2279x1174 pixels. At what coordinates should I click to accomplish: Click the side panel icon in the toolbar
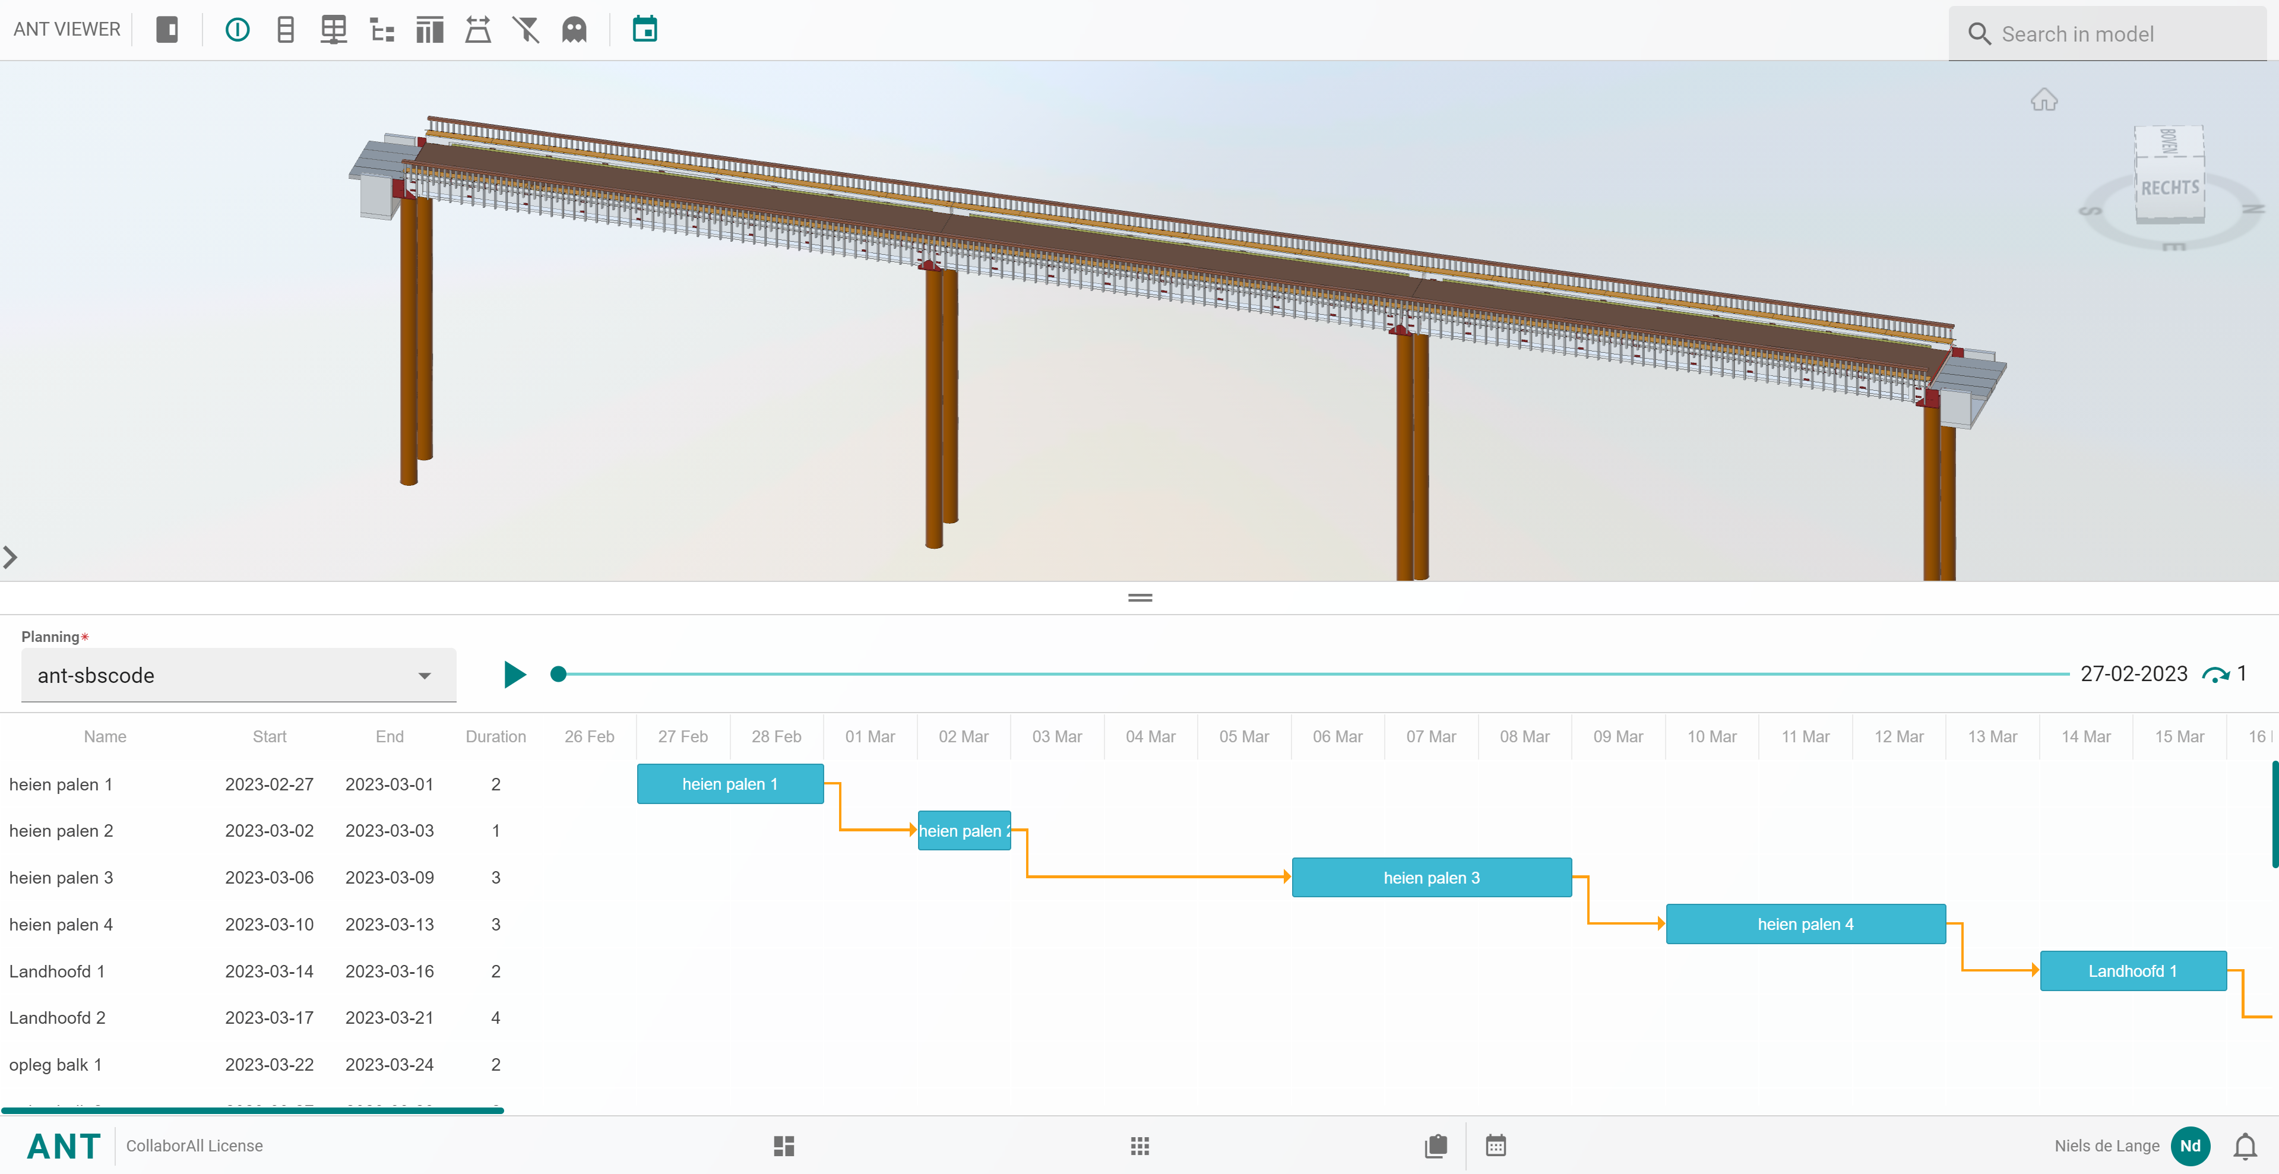click(166, 30)
